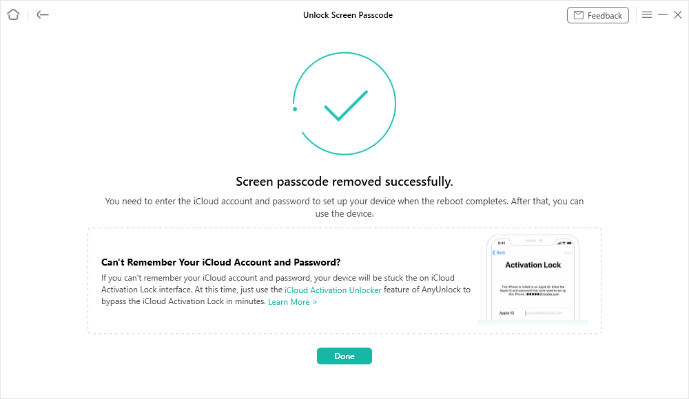
Task: Follow the Learn More link
Action: tap(292, 301)
